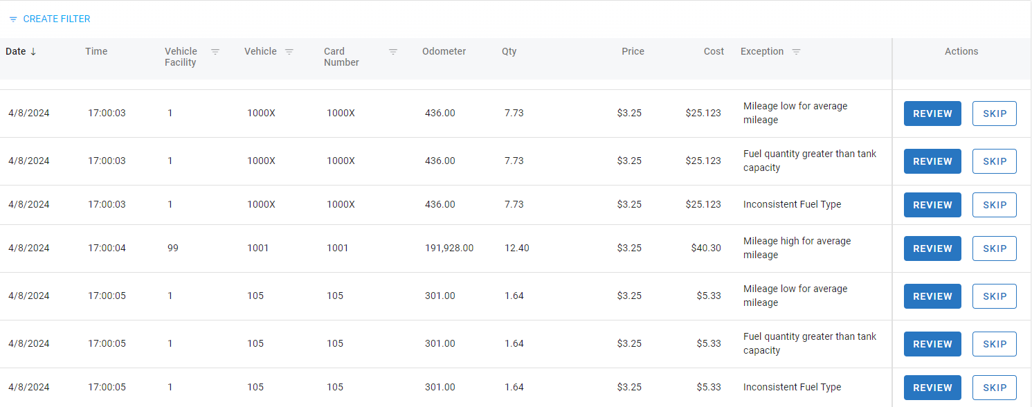Screen dimensions: 1032x407
Task: Click the CREATE FILTER link
Action: [57, 19]
